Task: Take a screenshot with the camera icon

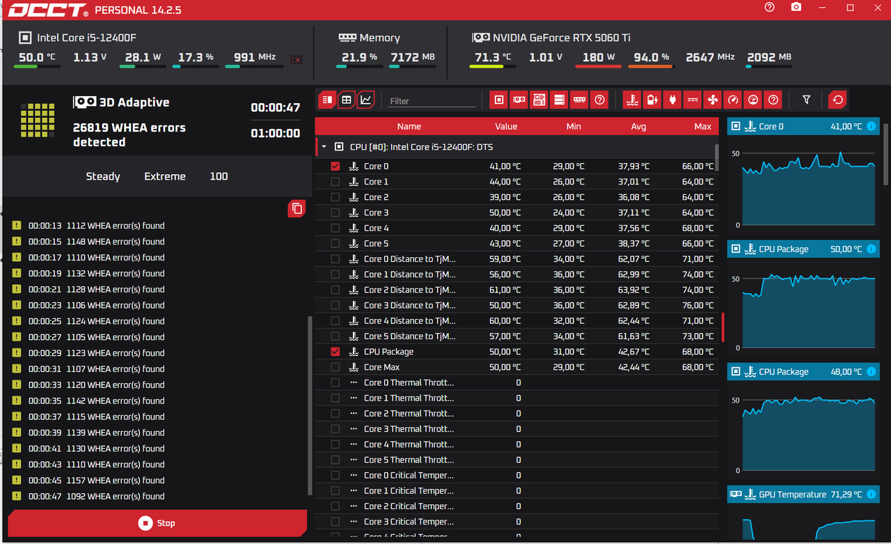Action: (796, 8)
